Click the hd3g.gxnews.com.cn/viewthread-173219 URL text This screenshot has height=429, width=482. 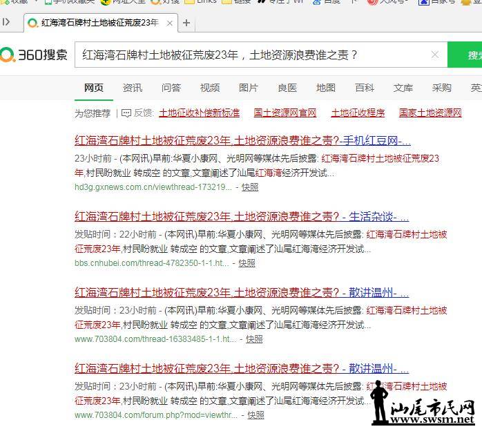pyautogui.click(x=153, y=187)
